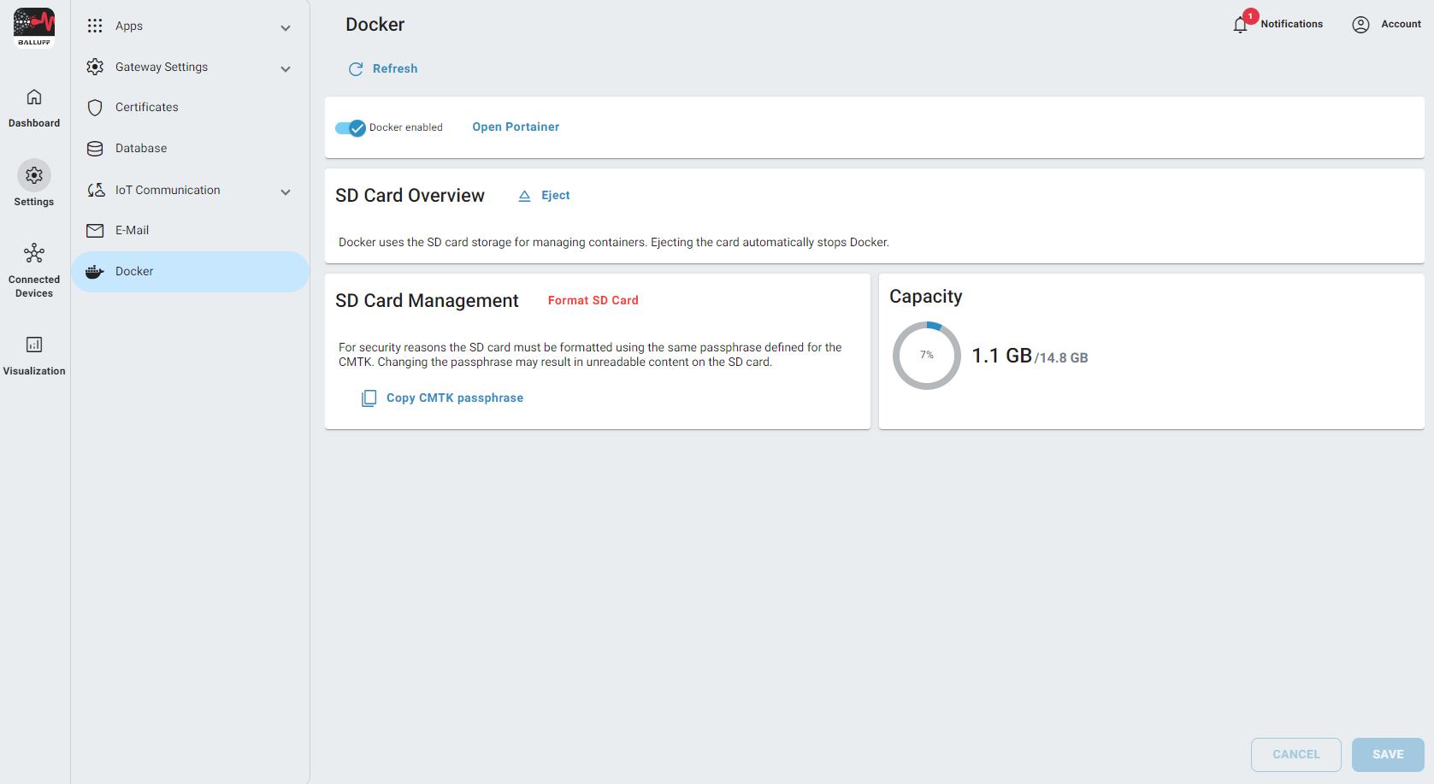Image resolution: width=1434 pixels, height=784 pixels.
Task: Open the E-Mail settings entry
Action: pyautogui.click(x=132, y=231)
